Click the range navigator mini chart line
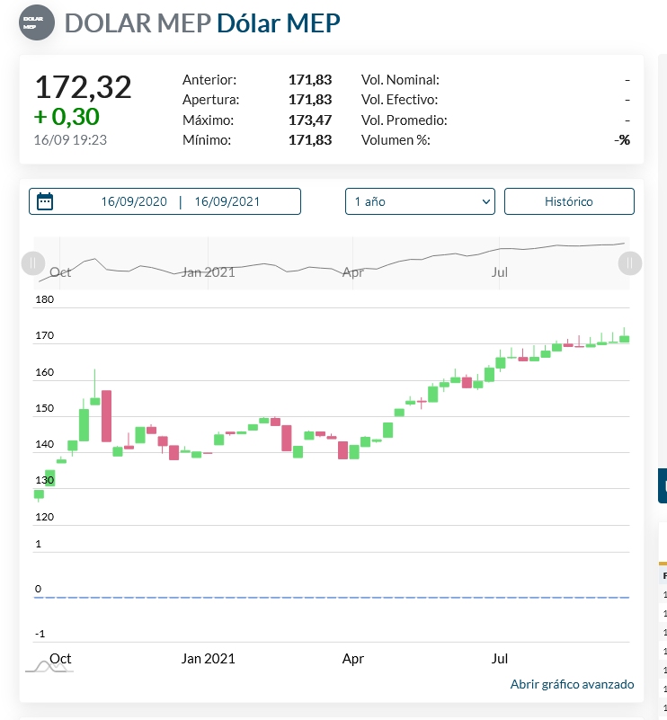This screenshot has width=667, height=720. click(270, 264)
